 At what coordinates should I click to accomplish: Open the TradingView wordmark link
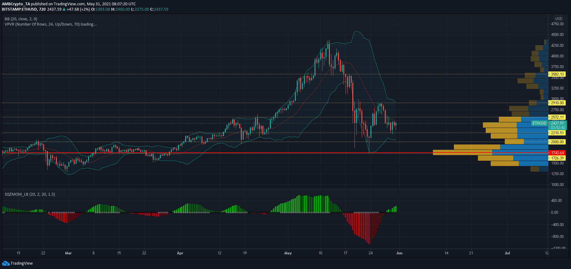[22, 263]
